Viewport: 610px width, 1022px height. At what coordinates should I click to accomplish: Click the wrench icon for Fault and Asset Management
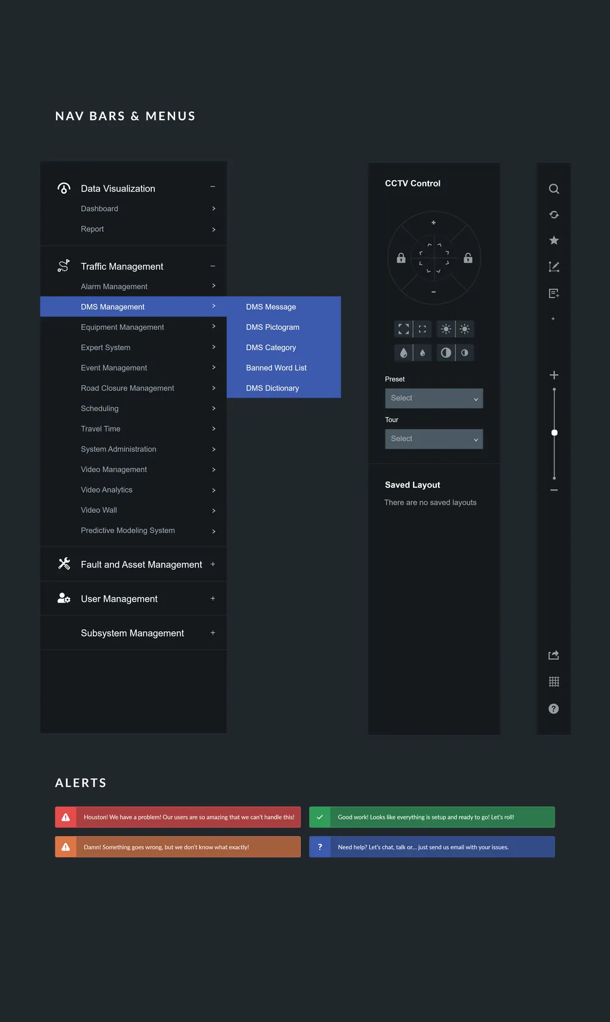(64, 564)
